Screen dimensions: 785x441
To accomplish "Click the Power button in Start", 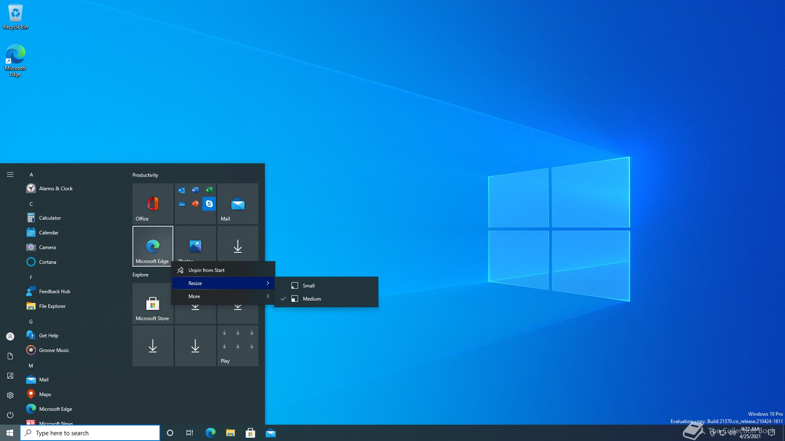I will point(10,415).
